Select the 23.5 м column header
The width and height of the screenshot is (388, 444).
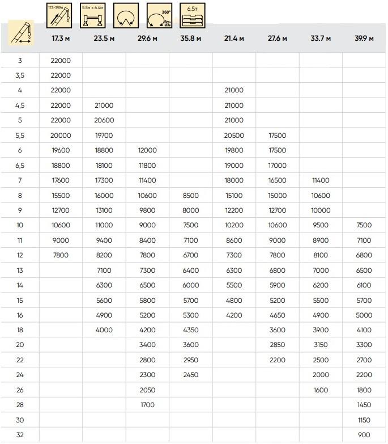(104, 39)
